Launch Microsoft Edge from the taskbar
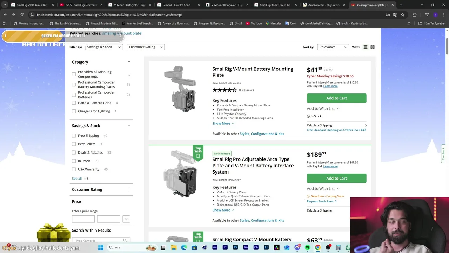The width and height of the screenshot is (449, 253). (184, 247)
